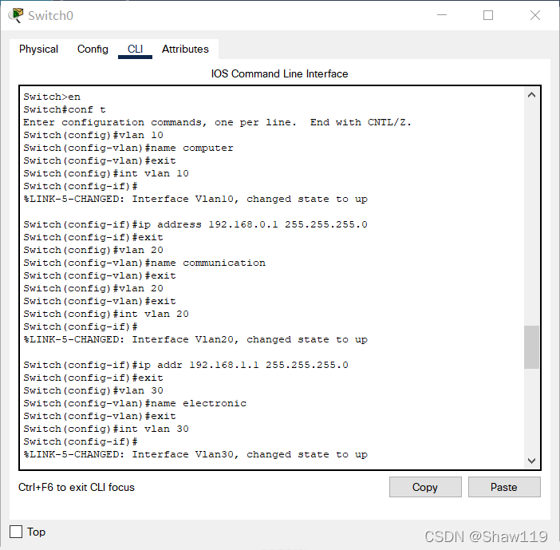Minimize the Switch0 window
560x550 pixels.
pos(442,15)
